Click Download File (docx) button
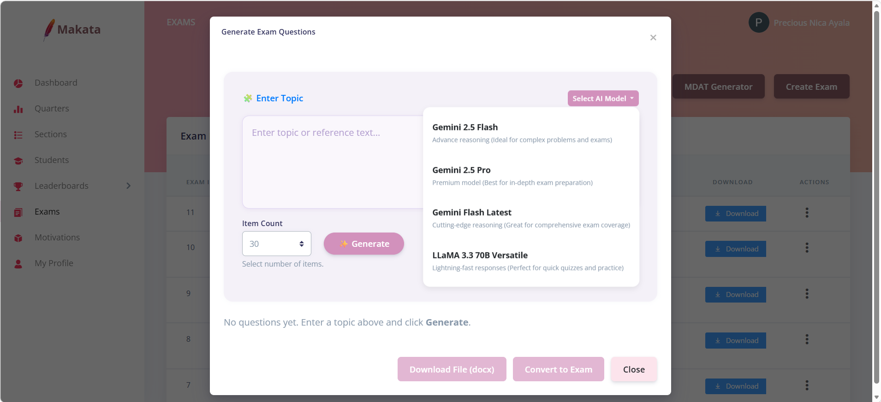881x402 pixels. point(452,369)
